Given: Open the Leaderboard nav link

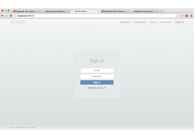Looking at the screenshot, I should [x=140, y=22].
